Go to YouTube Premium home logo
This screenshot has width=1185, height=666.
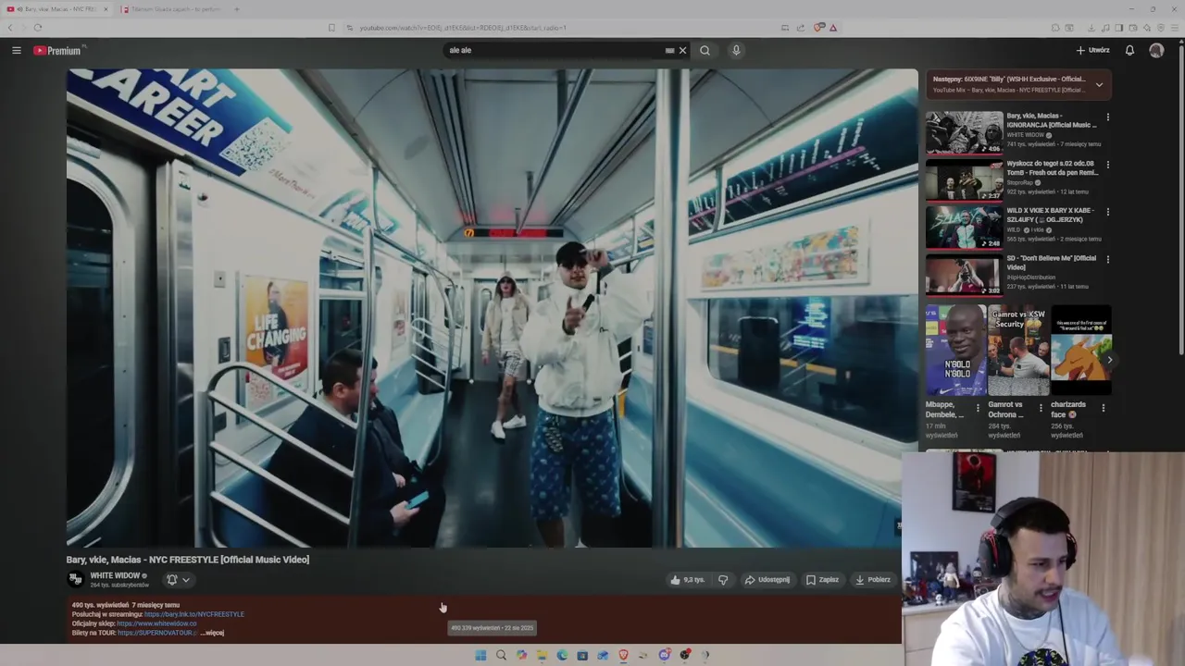click(x=58, y=50)
